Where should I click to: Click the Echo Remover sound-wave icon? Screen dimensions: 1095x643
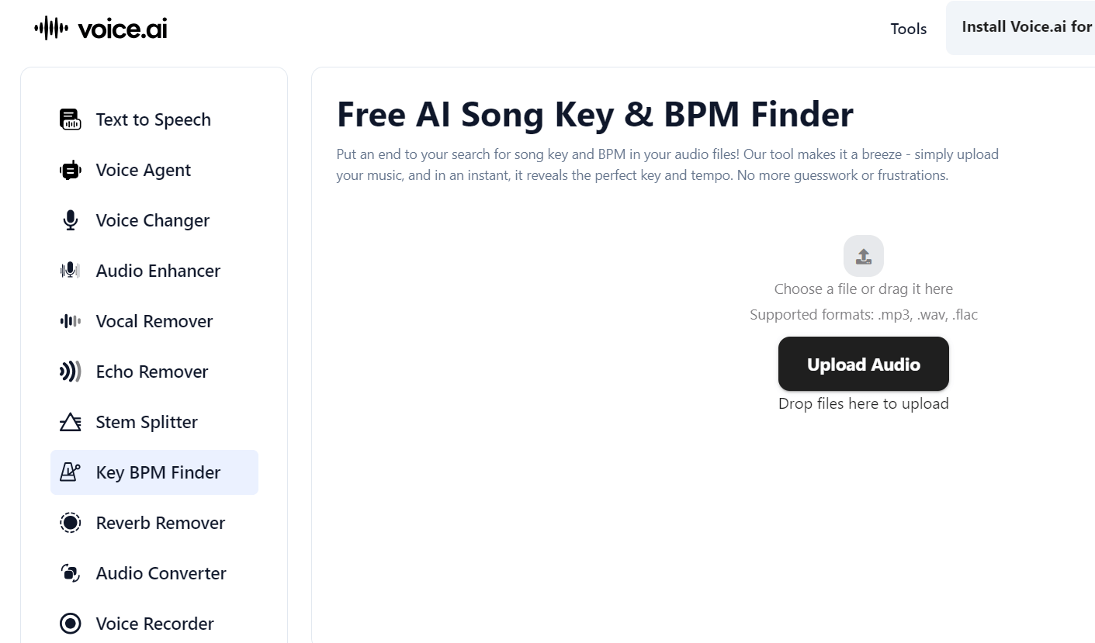click(71, 372)
